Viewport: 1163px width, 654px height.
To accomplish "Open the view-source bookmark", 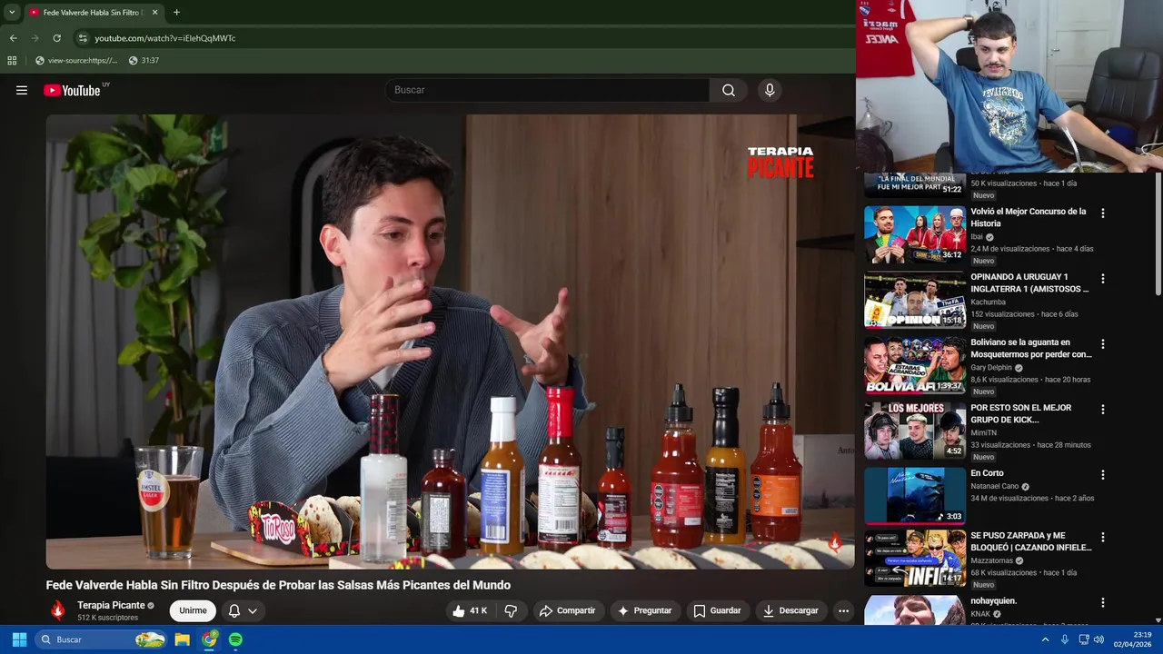I will pyautogui.click(x=76, y=61).
